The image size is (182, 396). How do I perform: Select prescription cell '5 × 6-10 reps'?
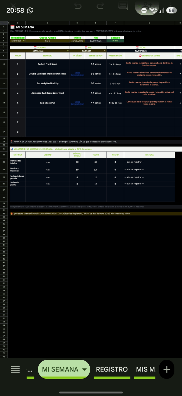click(115, 64)
